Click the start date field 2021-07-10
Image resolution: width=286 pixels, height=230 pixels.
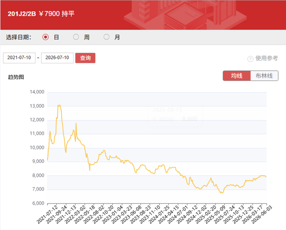[x=19, y=58]
